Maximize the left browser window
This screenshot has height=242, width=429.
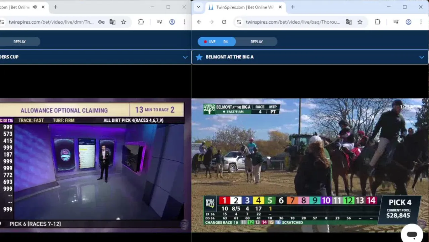168,7
